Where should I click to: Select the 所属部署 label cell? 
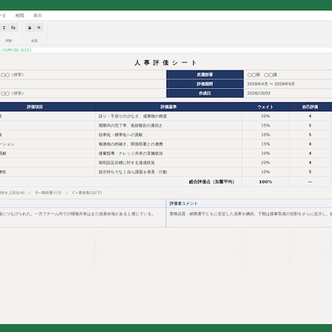tap(205, 75)
